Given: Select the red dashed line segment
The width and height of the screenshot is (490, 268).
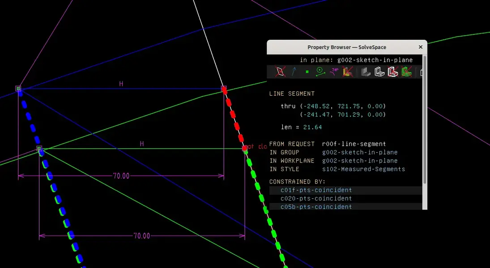Looking at the screenshot, I should coord(234,118).
